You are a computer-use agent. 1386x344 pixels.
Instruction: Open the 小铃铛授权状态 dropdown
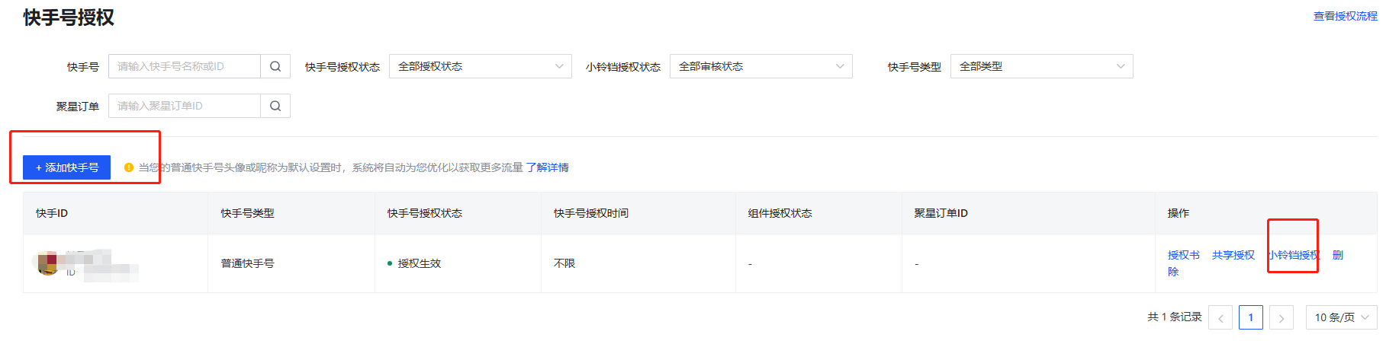point(761,66)
